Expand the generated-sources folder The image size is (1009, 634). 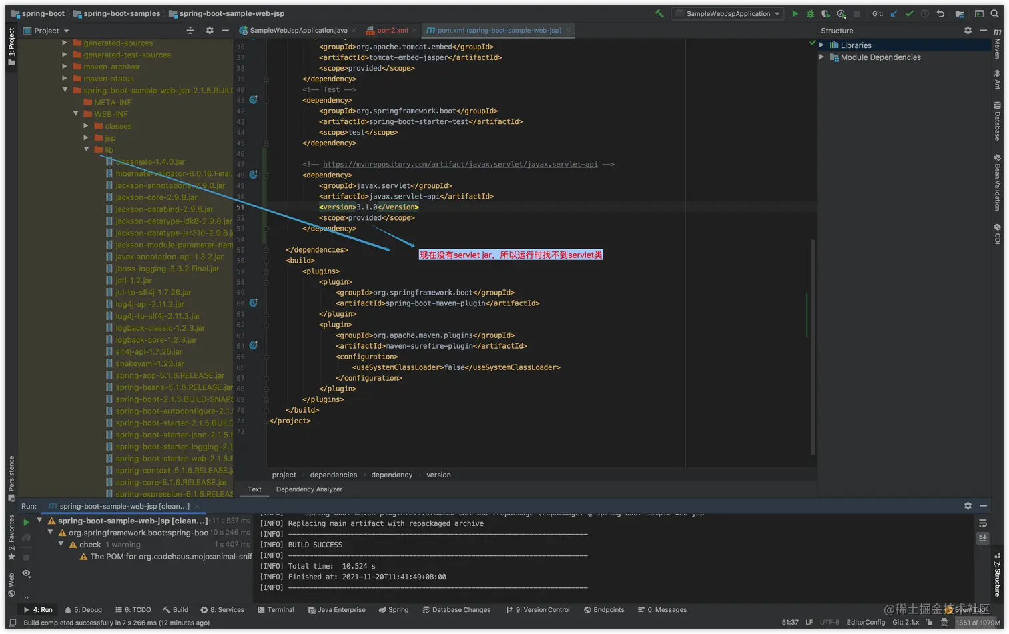click(65, 43)
